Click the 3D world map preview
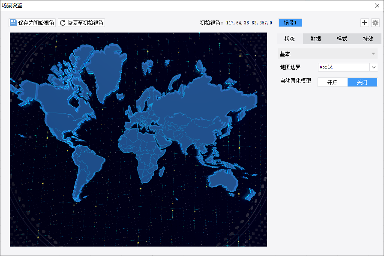Viewport: 384px width, 256px height. pos(138,140)
